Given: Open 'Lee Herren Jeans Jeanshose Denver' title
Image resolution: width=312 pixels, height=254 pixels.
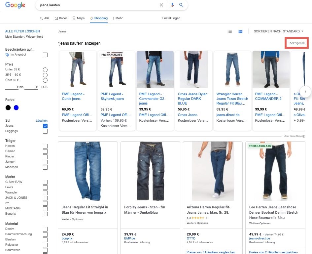Looking at the screenshot, I should (274, 212).
